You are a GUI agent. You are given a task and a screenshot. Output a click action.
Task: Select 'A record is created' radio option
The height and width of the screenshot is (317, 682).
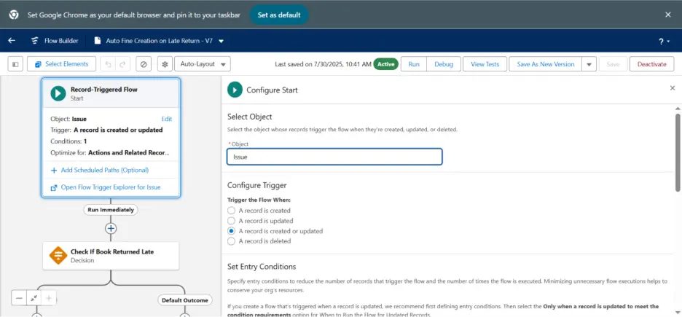[x=232, y=210]
